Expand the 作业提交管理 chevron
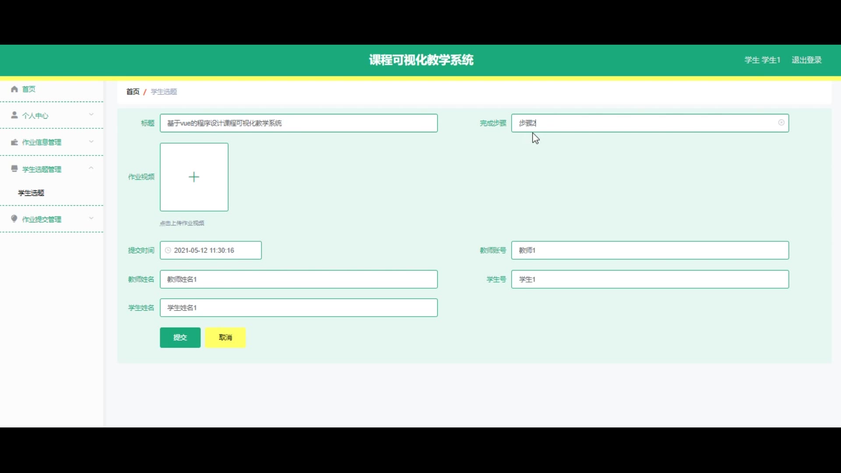Image resolution: width=841 pixels, height=473 pixels. pyautogui.click(x=91, y=218)
